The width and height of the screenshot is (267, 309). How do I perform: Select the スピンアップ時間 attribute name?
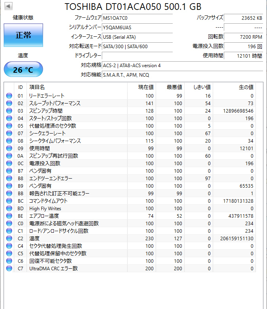[x=46, y=111]
